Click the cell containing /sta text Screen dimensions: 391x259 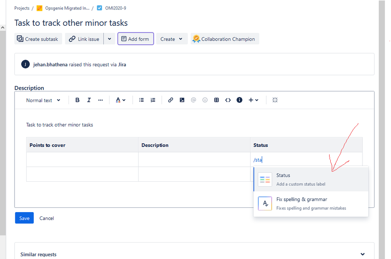(x=306, y=159)
